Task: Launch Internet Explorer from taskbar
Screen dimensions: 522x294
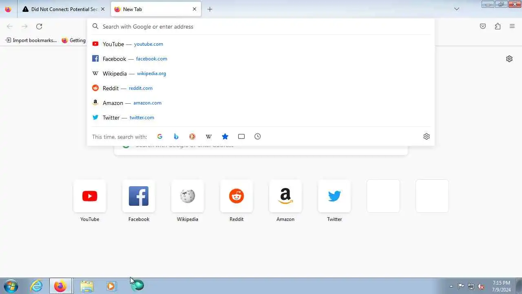Action: pos(37,286)
